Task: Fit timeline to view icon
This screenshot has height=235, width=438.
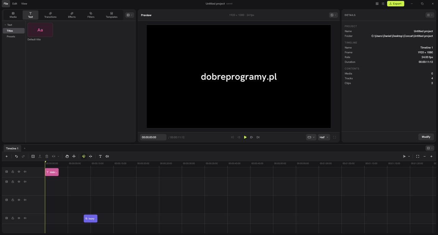Action: pos(417,156)
